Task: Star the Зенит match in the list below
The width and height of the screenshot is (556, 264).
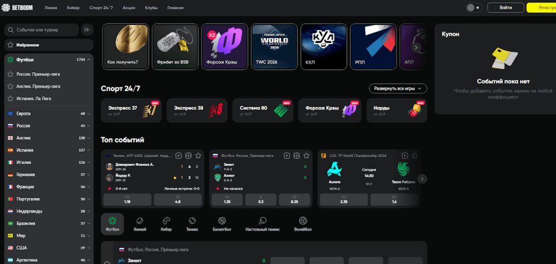Action: click(x=107, y=262)
